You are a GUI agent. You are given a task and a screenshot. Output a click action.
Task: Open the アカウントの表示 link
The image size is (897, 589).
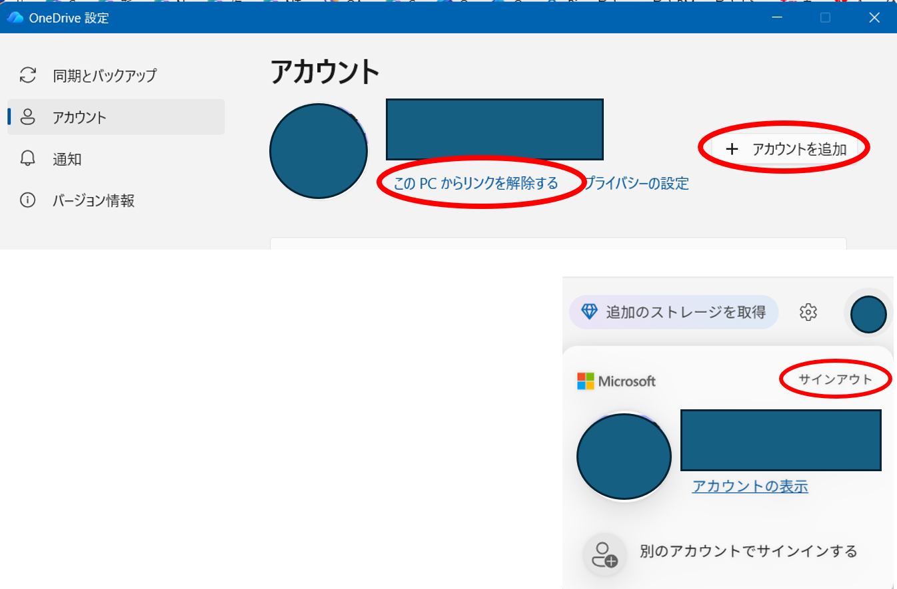750,487
